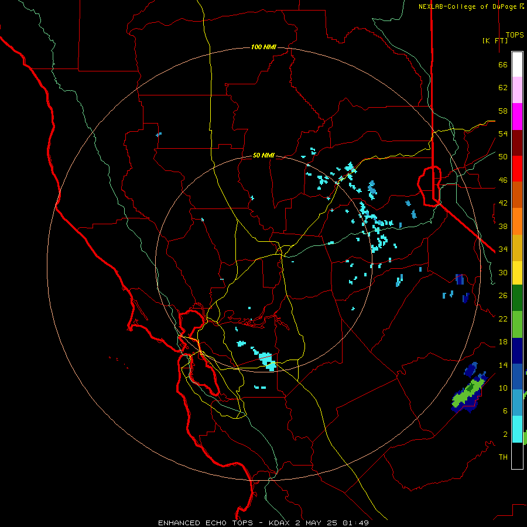The image size is (527, 527).
Task: Click the "100 NMI" range ring label
Action: 264,47
